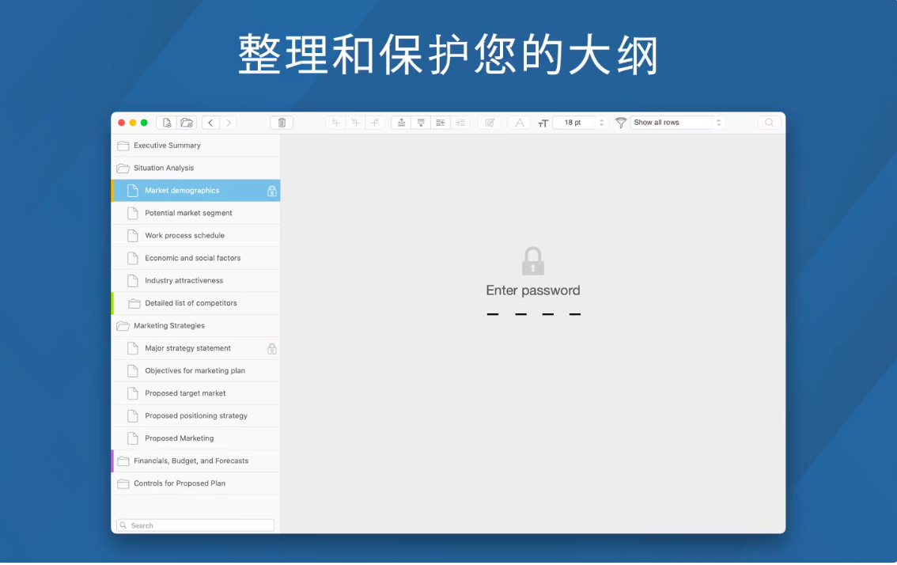Click the open folder toolbar icon
Screen dimensions: 897x565
point(187,123)
